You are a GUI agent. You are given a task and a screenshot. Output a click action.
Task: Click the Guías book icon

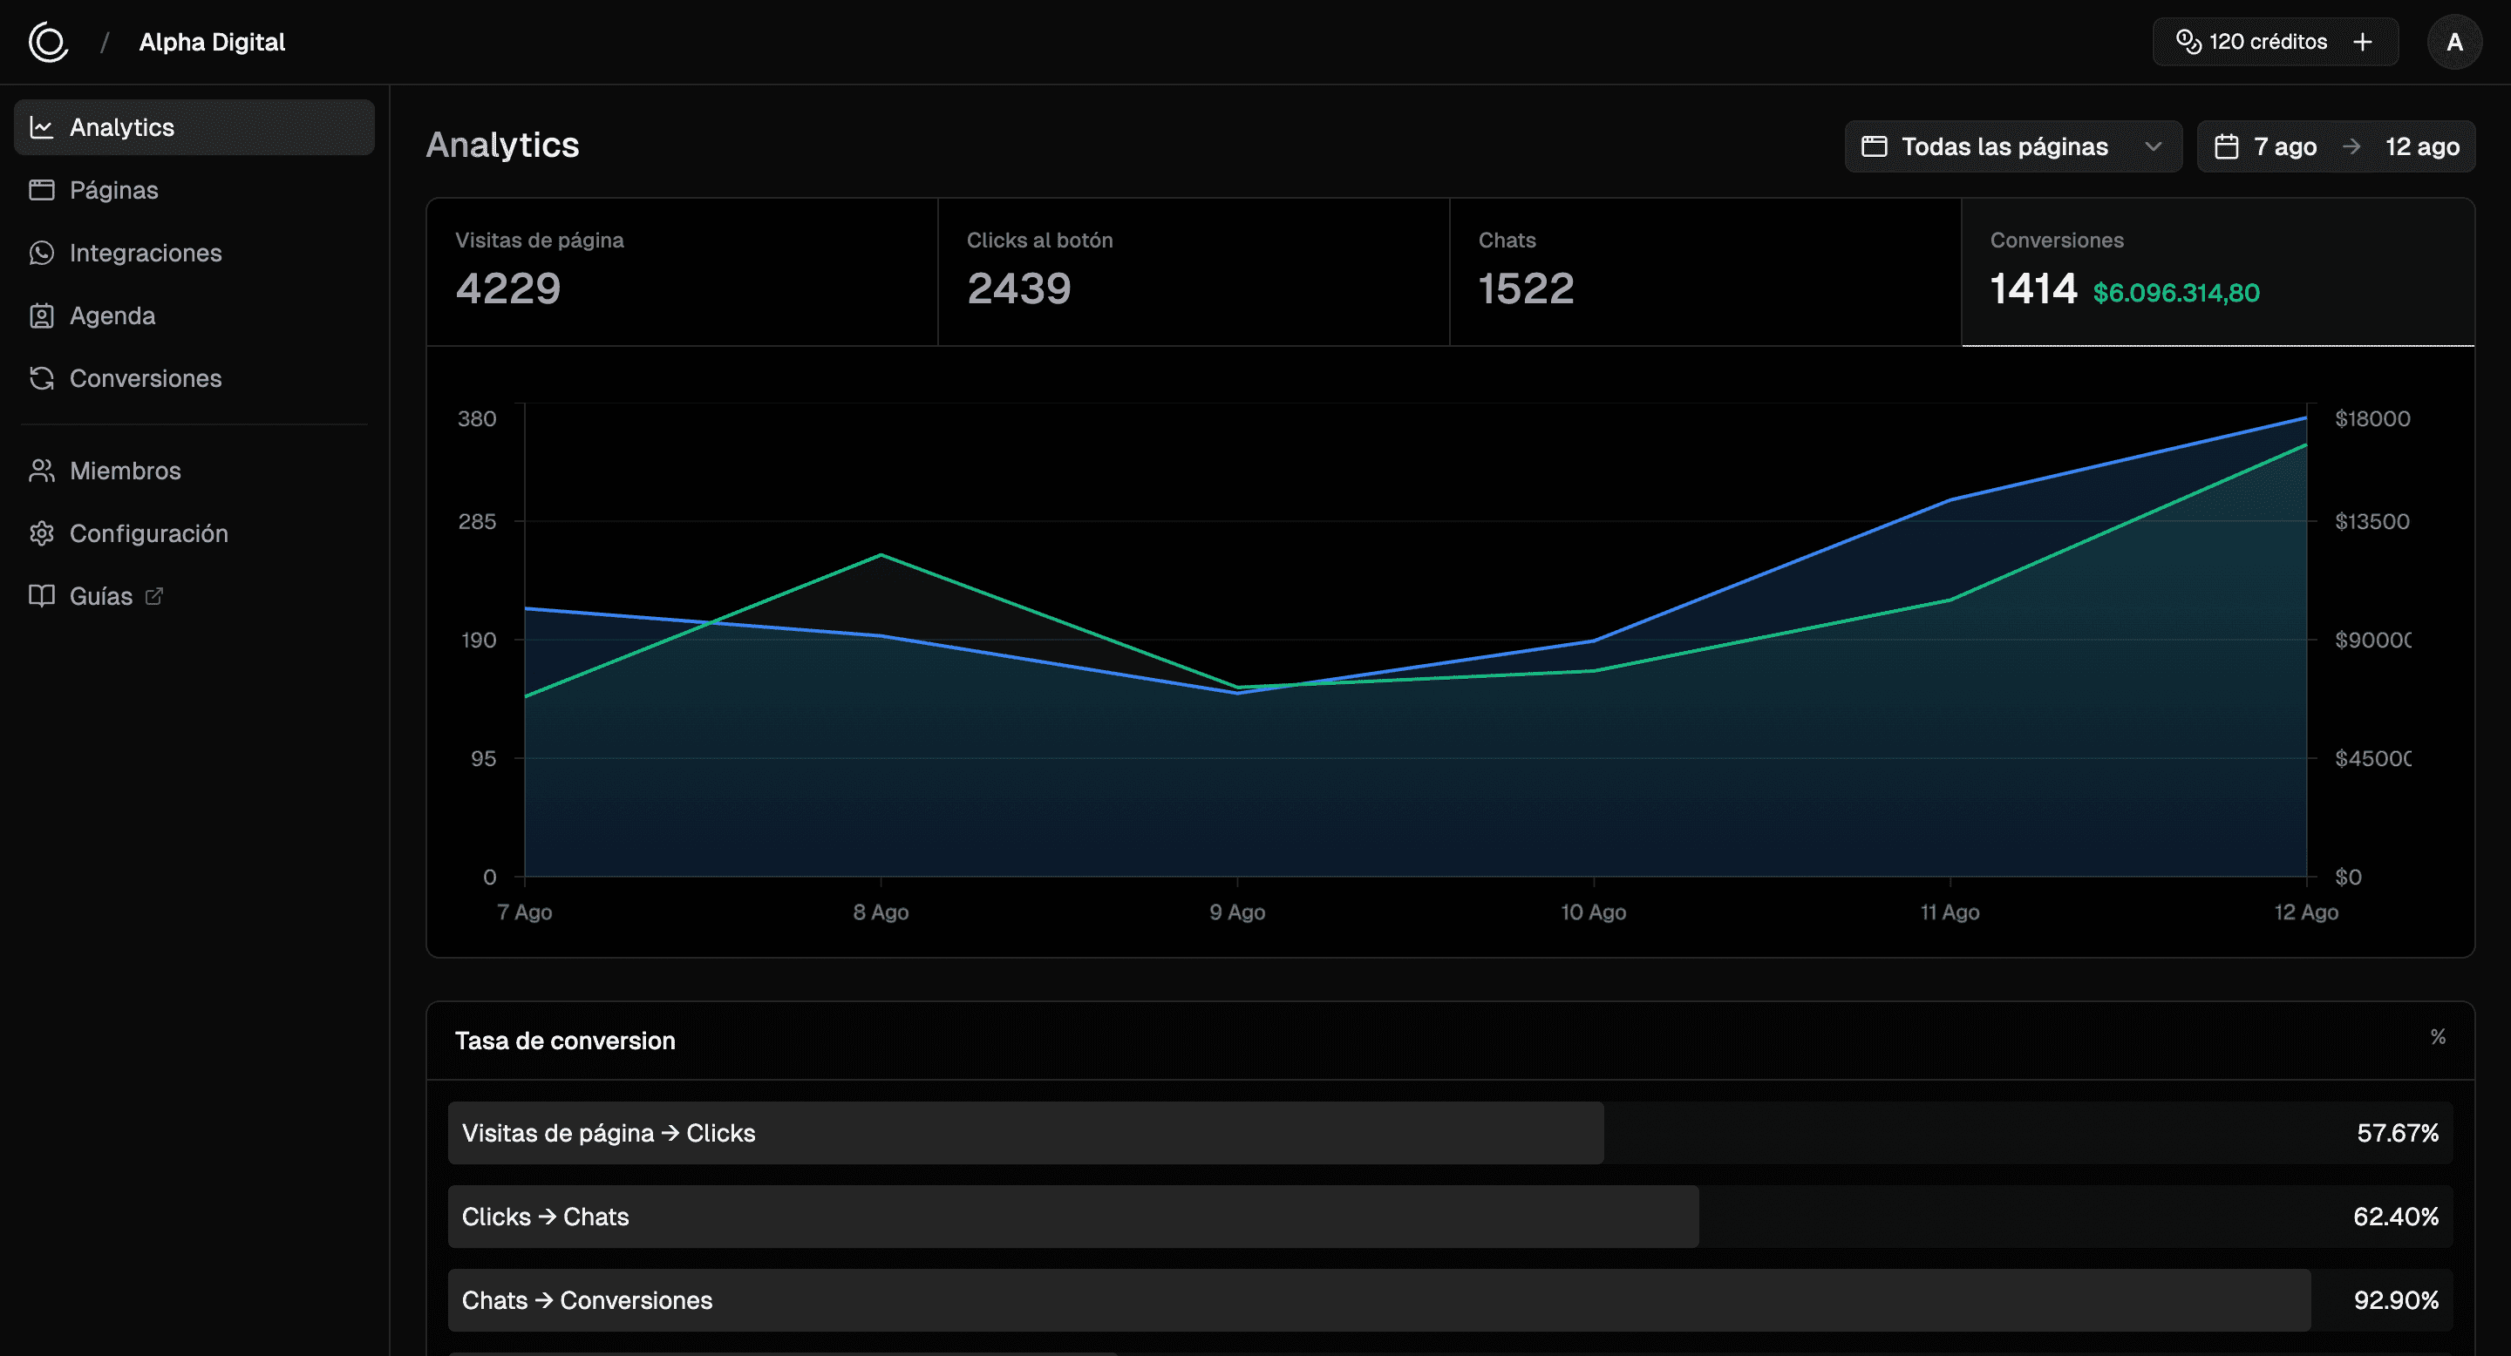41,596
